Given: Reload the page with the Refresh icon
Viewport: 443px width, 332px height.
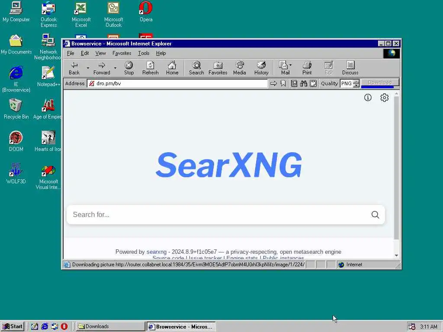Looking at the screenshot, I should pyautogui.click(x=150, y=68).
